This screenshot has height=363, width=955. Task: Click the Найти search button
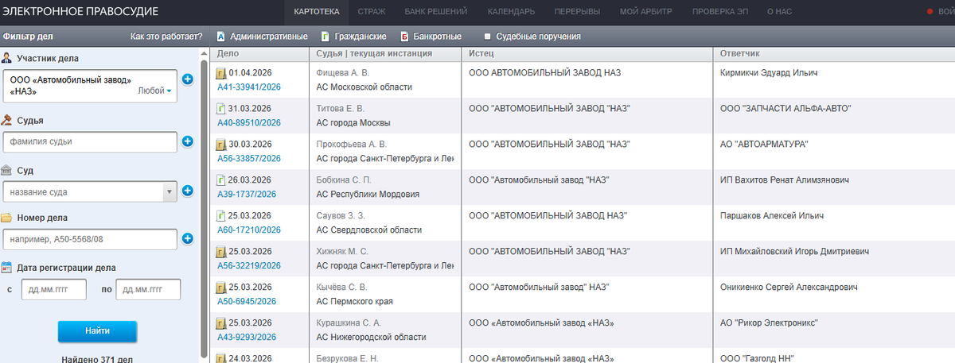(x=97, y=331)
